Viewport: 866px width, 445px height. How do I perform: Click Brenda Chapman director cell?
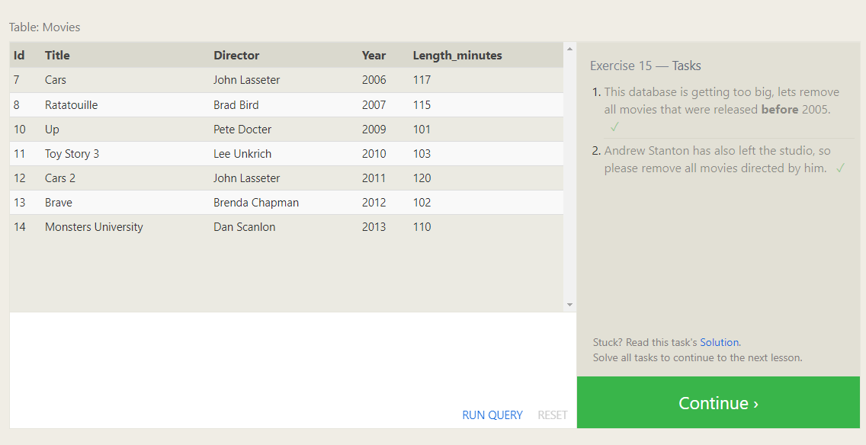click(255, 203)
